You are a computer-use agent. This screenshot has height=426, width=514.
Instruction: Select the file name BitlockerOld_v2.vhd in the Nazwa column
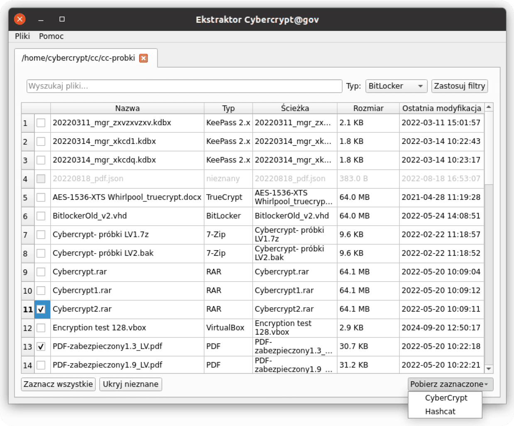click(x=90, y=216)
